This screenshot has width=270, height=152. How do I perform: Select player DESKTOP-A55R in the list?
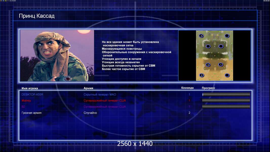coord(32,94)
